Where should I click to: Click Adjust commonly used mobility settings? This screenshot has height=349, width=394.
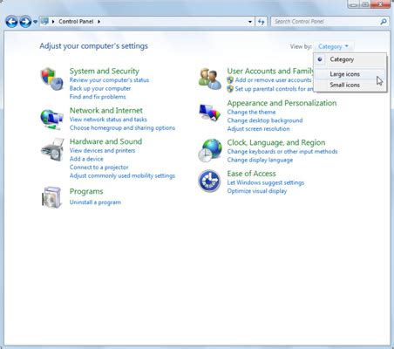pos(122,176)
